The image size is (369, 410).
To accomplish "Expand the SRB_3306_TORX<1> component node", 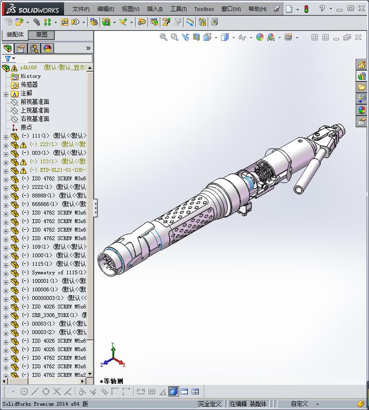I will pyautogui.click(x=6, y=317).
